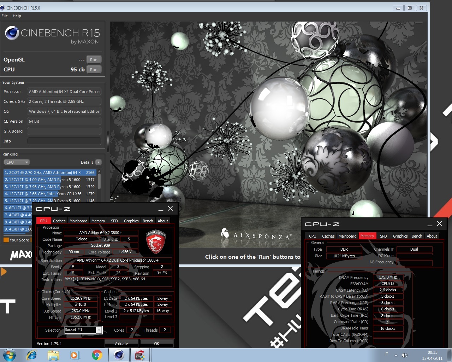Switch to Caches tab in left CPU-Z window
452x362 pixels.
(x=59, y=221)
